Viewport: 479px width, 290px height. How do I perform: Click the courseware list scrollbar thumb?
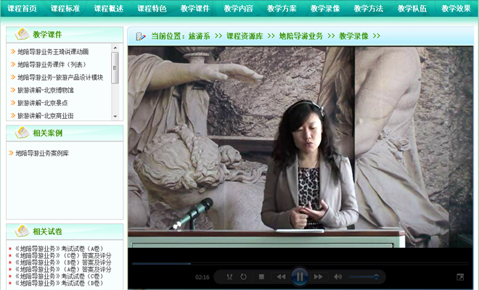coord(115,67)
